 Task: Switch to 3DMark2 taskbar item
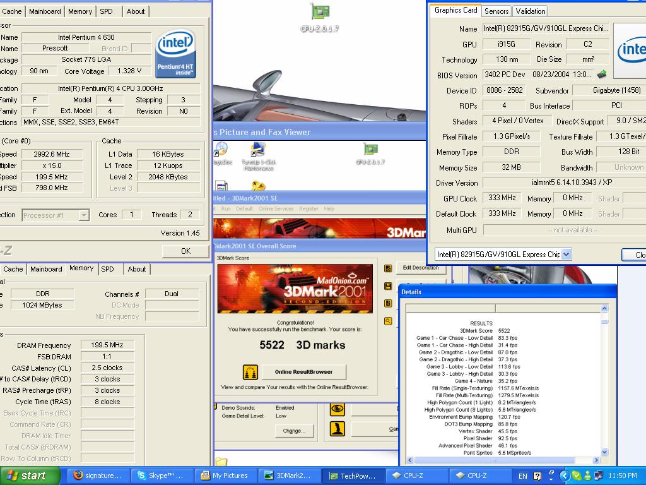(x=289, y=476)
